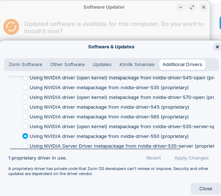The width and height of the screenshot is (221, 196).
Task: Select nvidia-driver-565 proprietary radio button
Action: pyautogui.click(x=25, y=117)
